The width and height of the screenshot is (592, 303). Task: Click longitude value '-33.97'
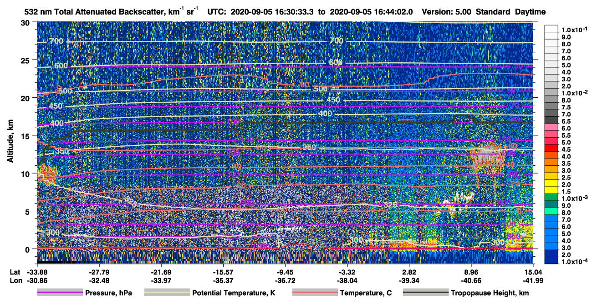tap(161, 280)
